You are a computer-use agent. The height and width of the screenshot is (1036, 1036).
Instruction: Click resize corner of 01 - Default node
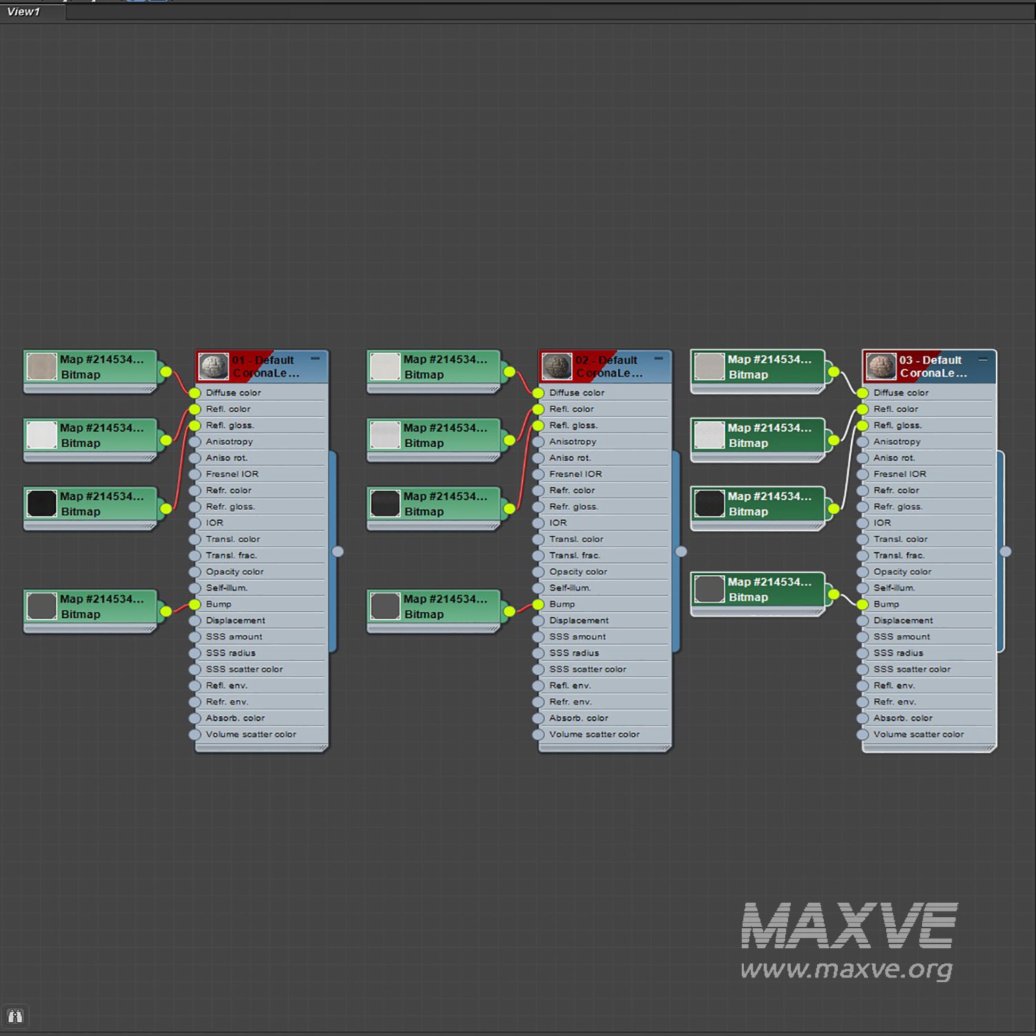pyautogui.click(x=323, y=748)
